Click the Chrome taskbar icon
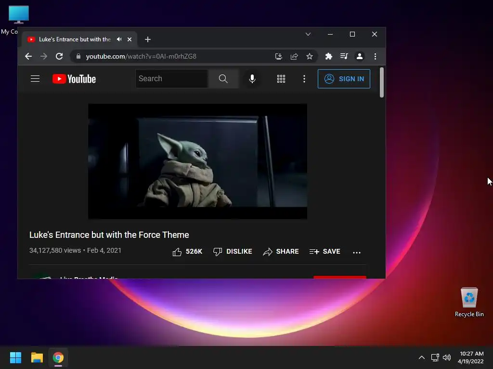 [58, 357]
